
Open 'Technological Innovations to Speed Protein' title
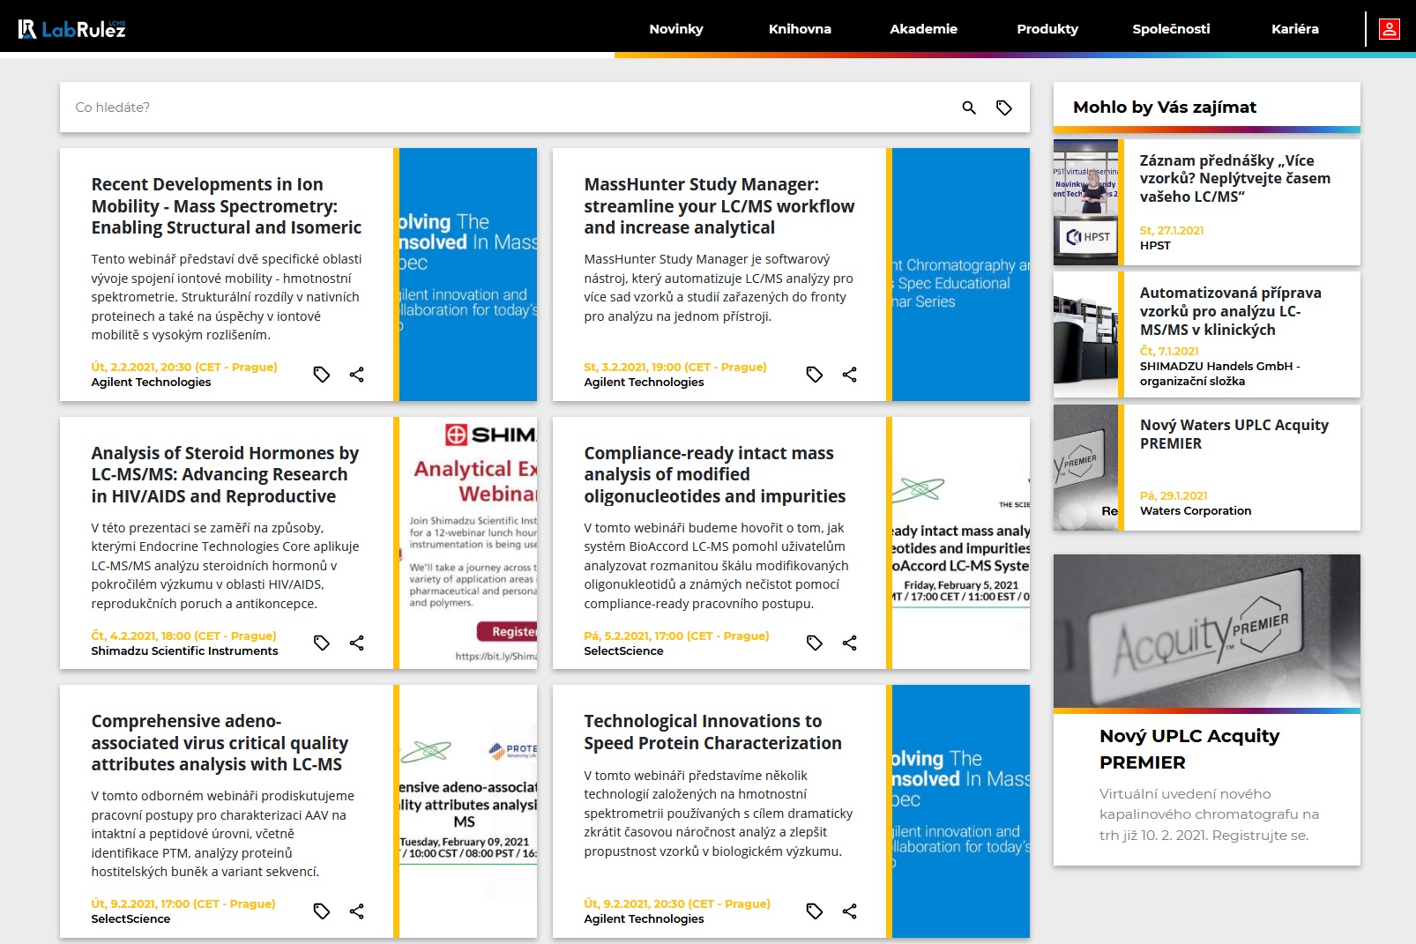coord(712,732)
